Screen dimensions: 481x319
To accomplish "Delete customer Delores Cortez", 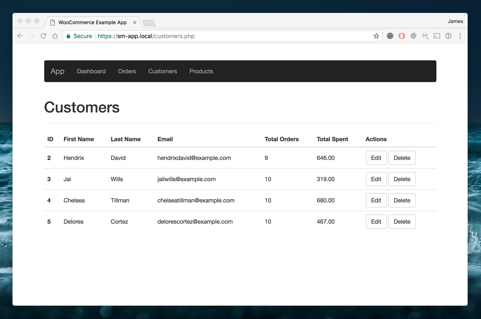I will tap(402, 221).
